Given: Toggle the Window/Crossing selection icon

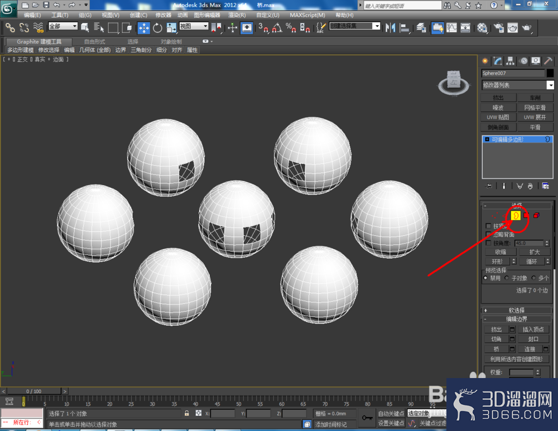Looking at the screenshot, I should tap(127, 27).
